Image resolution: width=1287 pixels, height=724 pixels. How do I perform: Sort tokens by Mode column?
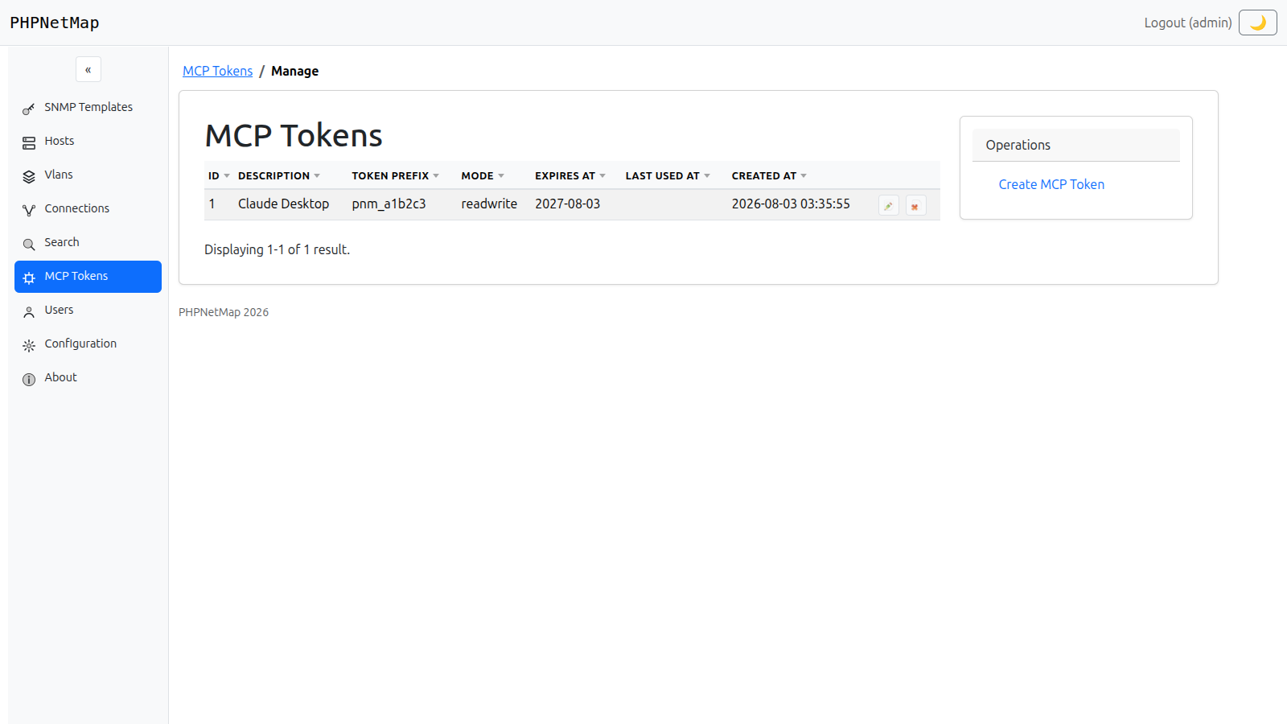pyautogui.click(x=483, y=175)
